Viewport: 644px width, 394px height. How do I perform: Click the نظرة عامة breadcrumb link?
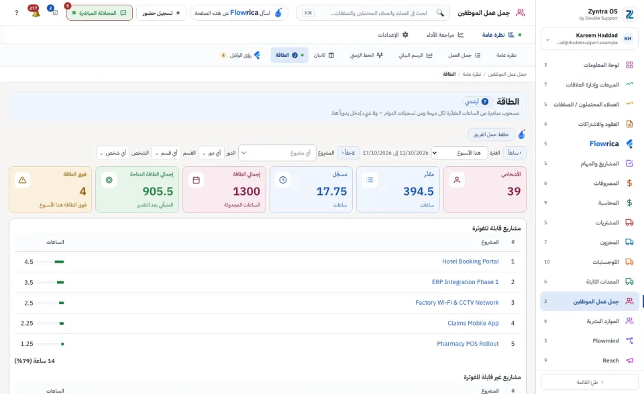click(x=472, y=74)
